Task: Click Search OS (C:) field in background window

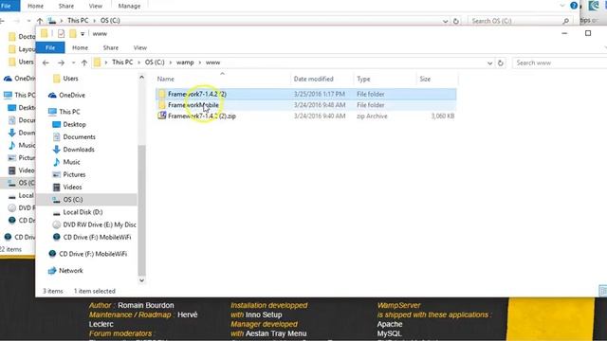Action: 520,21
